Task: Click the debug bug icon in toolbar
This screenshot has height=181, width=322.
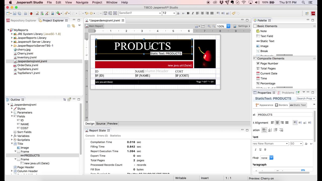Action: pos(31,13)
